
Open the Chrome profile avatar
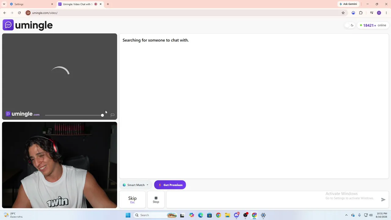[379, 13]
